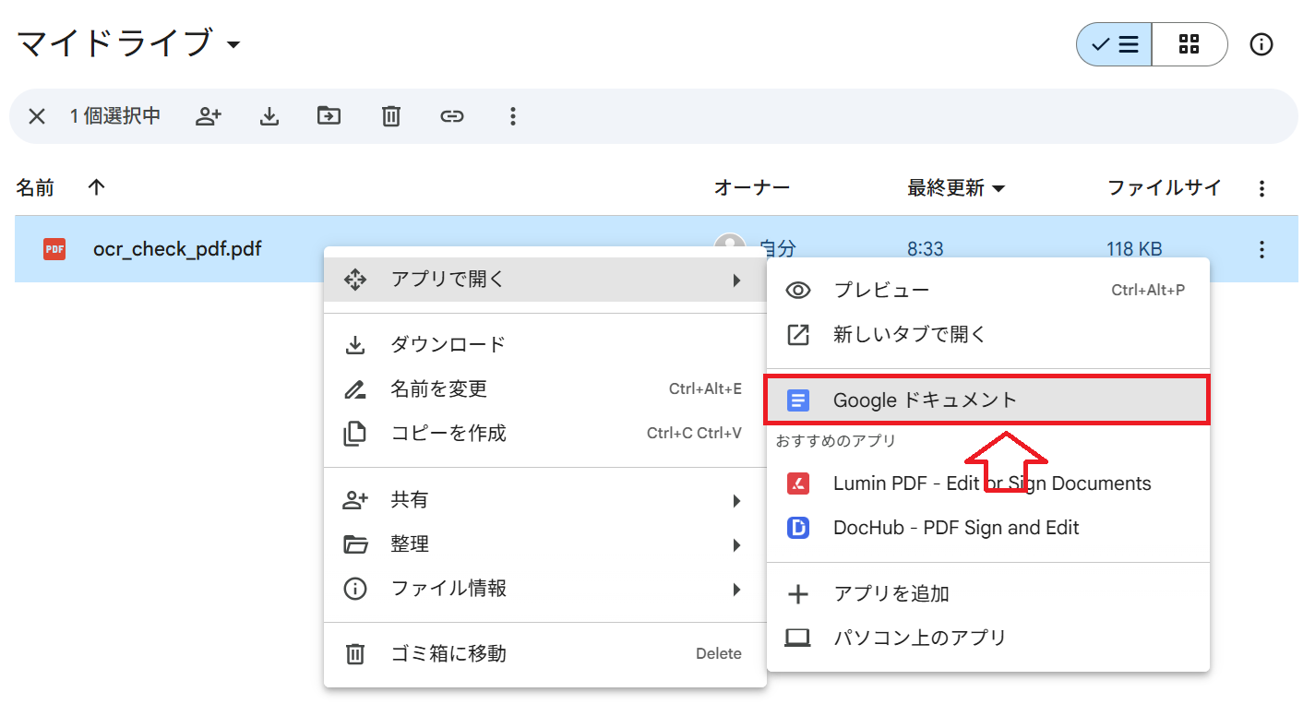Click the download icon in context menu
Viewport: 1315px width, 728px height.
pos(355,345)
